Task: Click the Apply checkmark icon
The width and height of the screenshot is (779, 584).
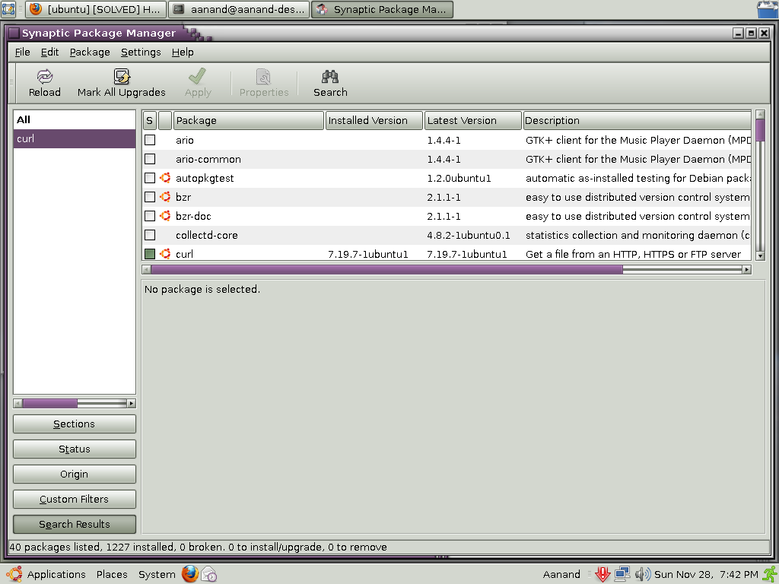Action: 197,76
